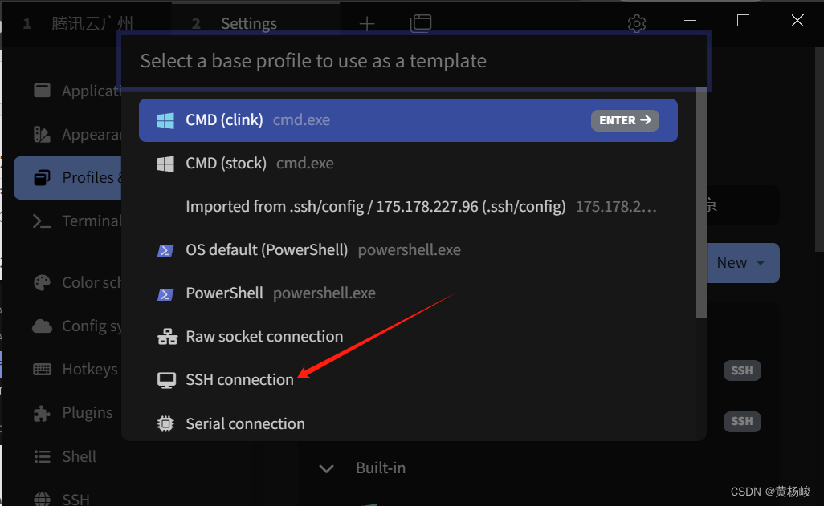The width and height of the screenshot is (824, 506).
Task: Click the Raw socket network icon
Action: pos(167,337)
